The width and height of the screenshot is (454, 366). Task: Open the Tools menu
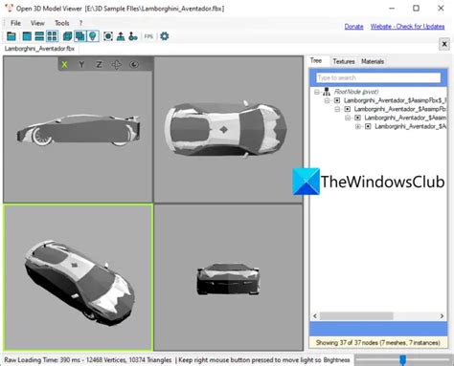coord(62,23)
